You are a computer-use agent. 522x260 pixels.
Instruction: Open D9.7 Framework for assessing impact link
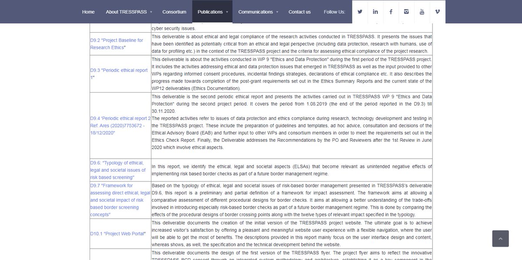(120, 200)
